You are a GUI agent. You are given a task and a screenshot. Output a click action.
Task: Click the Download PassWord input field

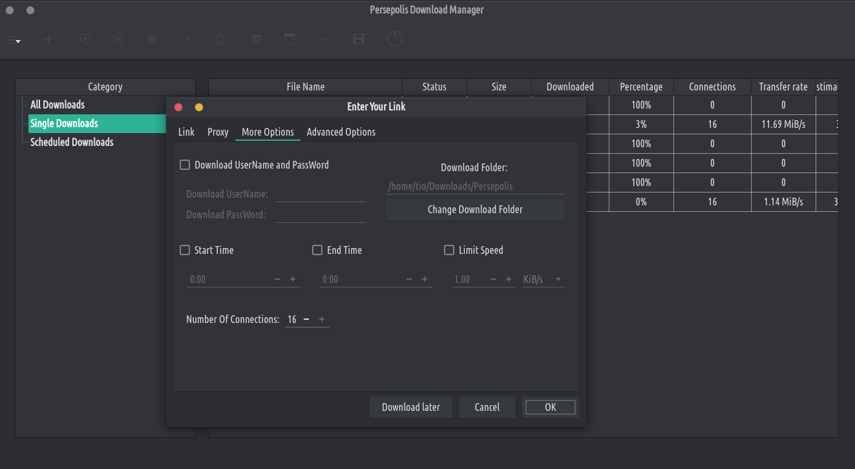point(321,214)
